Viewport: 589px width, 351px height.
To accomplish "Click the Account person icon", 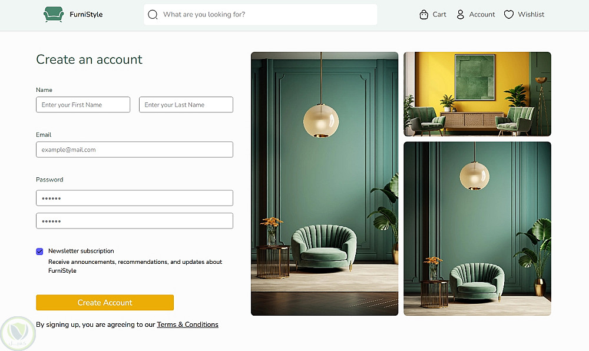I will point(460,15).
